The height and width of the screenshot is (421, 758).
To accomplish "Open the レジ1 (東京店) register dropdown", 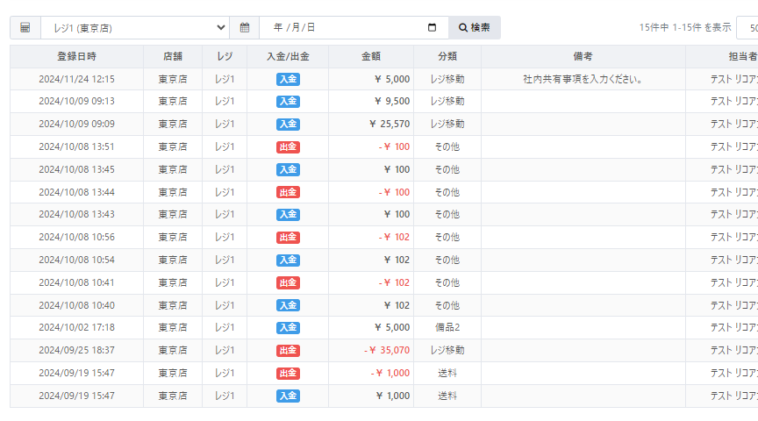I will point(135,27).
